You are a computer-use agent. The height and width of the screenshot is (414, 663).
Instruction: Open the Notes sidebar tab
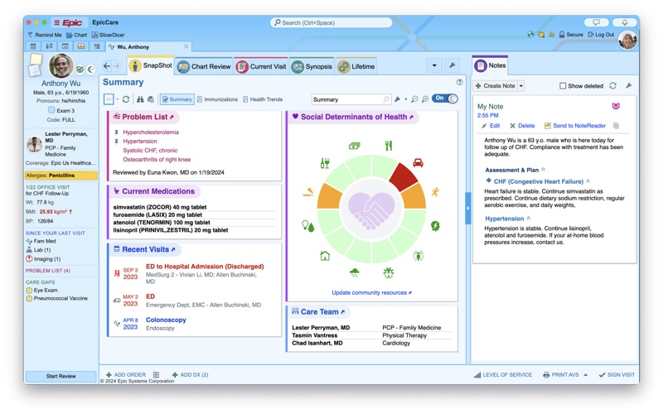click(x=491, y=65)
